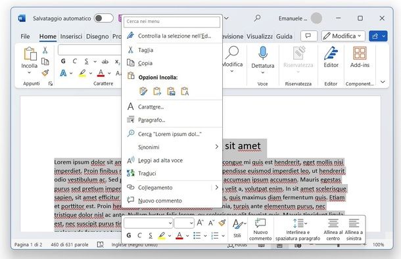Open Stili in the mini toolbar

click(x=238, y=228)
